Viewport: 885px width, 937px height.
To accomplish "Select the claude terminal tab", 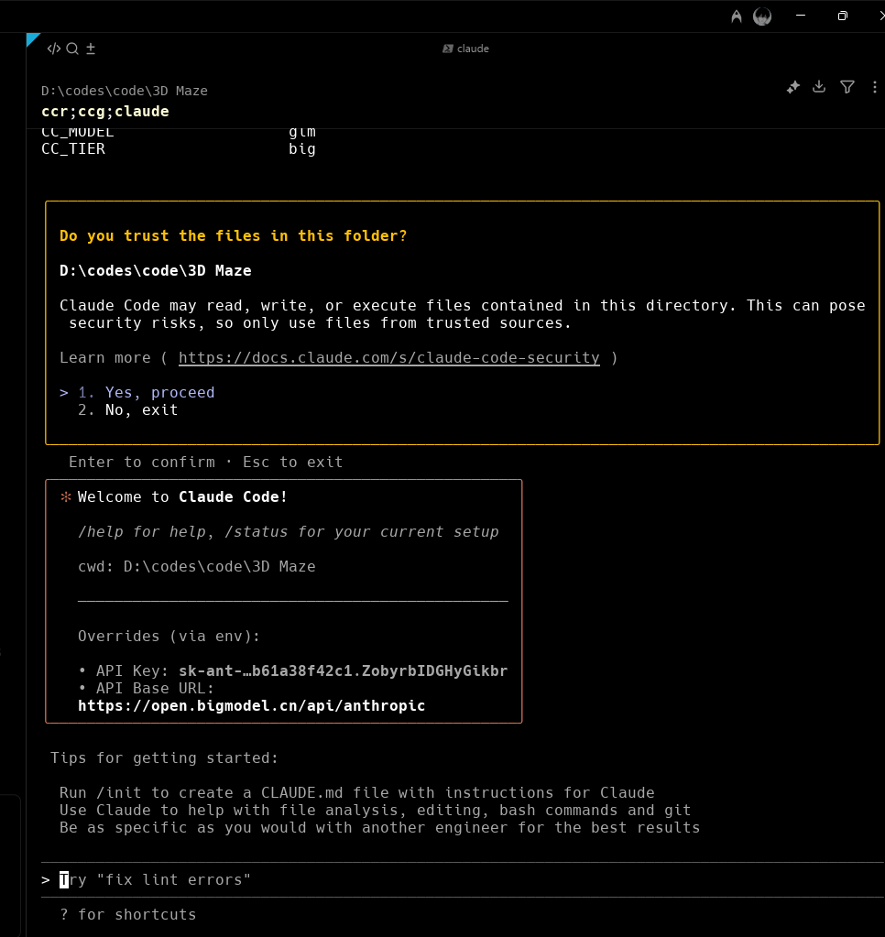I will pos(466,49).
